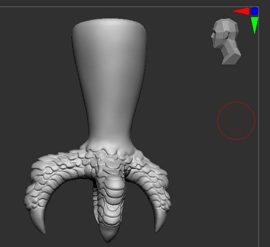Image resolution: width=270 pixels, height=247 pixels.
Task: Click the red X-axis cone on gizmo
Action: pyautogui.click(x=241, y=11)
